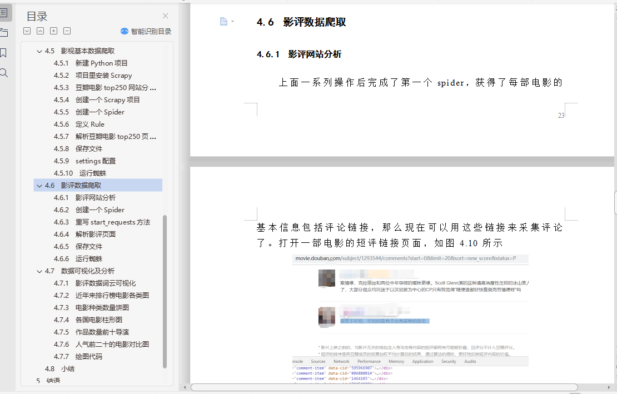617x394 pixels.
Task: Click the outline panel vertical scrollbar
Action: pyautogui.click(x=165, y=291)
